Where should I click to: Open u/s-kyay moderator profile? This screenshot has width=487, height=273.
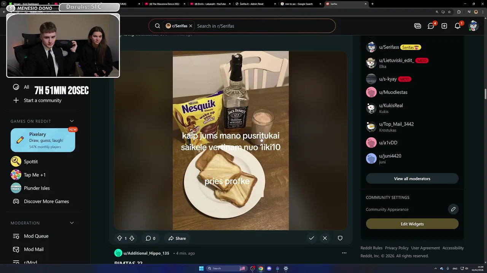[388, 79]
